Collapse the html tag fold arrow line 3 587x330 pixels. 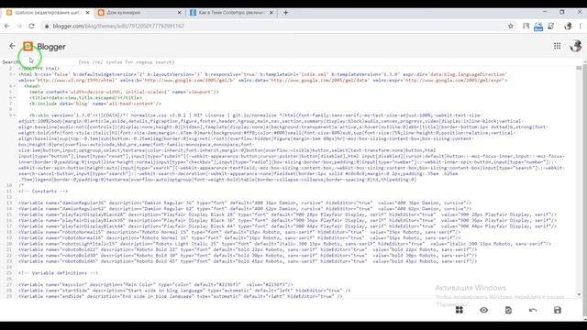pos(15,74)
